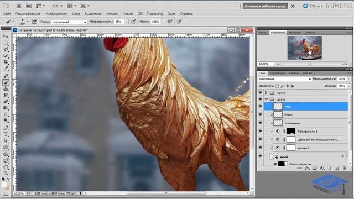Add a layer mask from Layers panel bottom

315,168
